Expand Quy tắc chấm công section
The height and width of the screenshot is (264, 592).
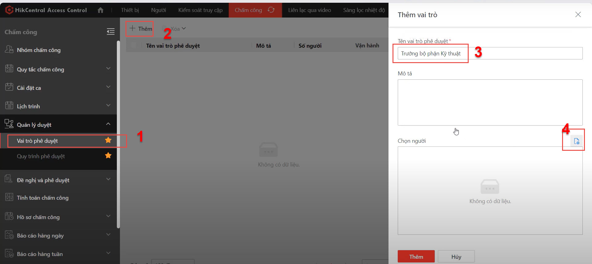(108, 68)
